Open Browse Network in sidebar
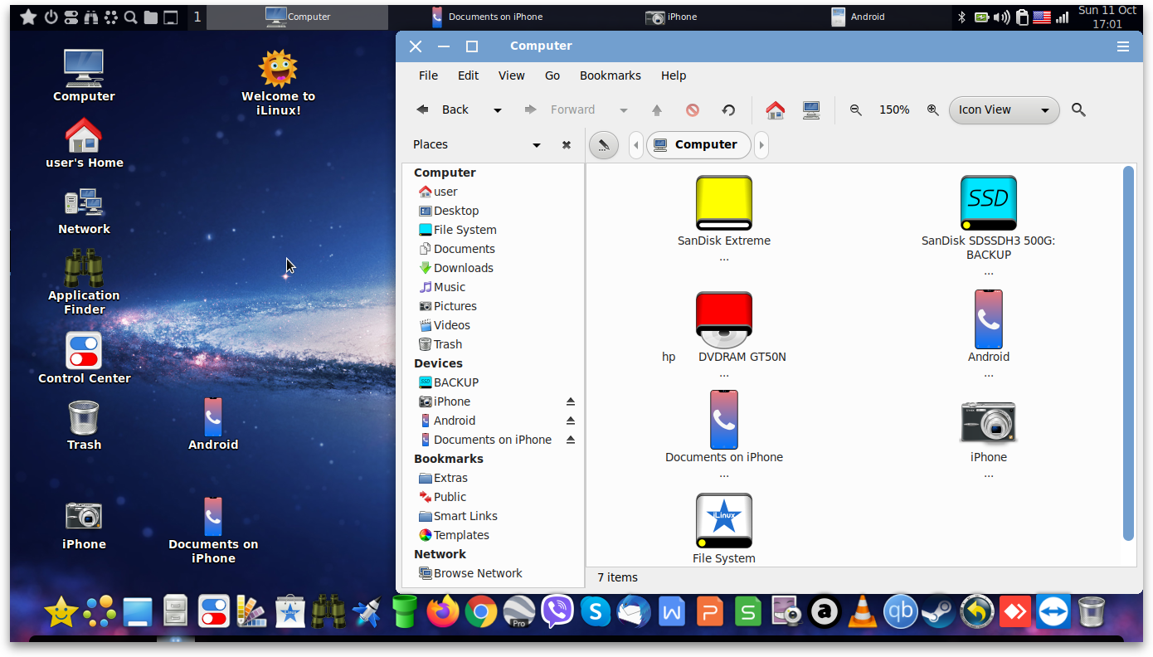The height and width of the screenshot is (657, 1153). tap(469, 573)
